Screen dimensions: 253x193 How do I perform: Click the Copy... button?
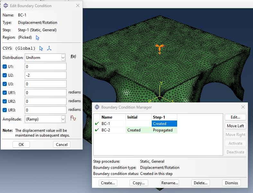pyautogui.click(x=139, y=183)
